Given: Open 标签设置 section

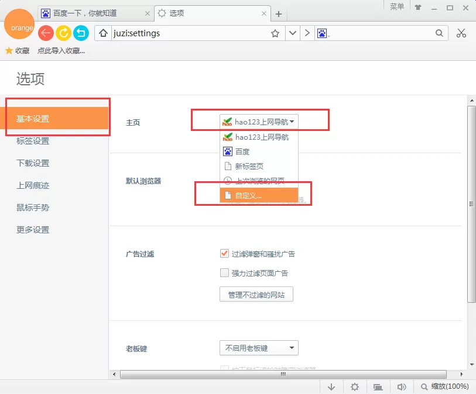Looking at the screenshot, I should 33,141.
